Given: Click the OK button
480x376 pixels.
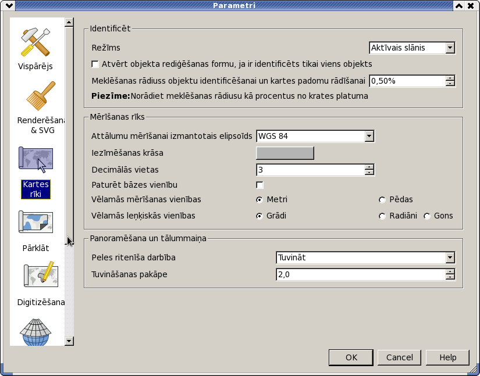Looking at the screenshot, I should tap(351, 357).
